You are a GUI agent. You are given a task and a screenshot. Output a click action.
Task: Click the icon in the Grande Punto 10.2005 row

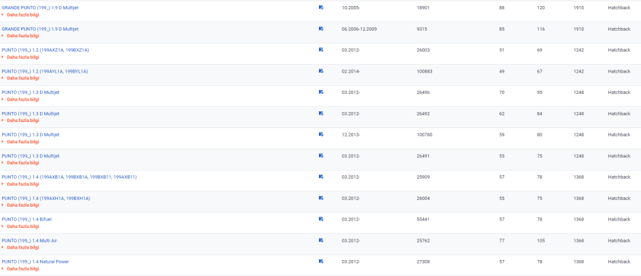tap(321, 7)
